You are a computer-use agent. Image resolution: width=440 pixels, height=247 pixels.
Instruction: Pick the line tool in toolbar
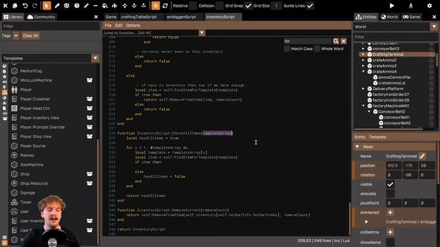96,5
